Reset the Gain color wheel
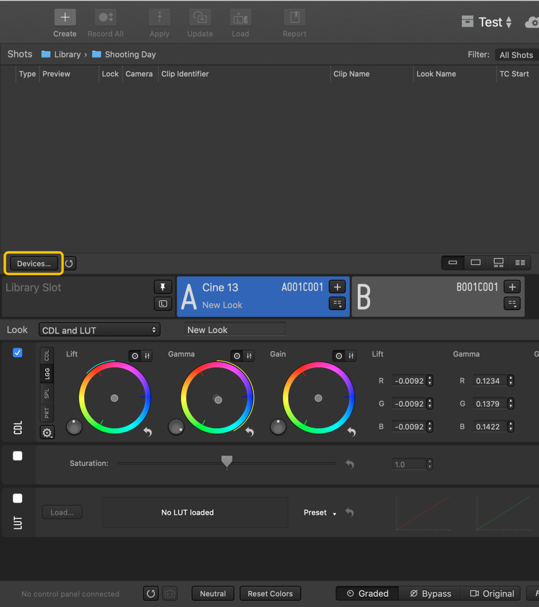 tap(352, 432)
